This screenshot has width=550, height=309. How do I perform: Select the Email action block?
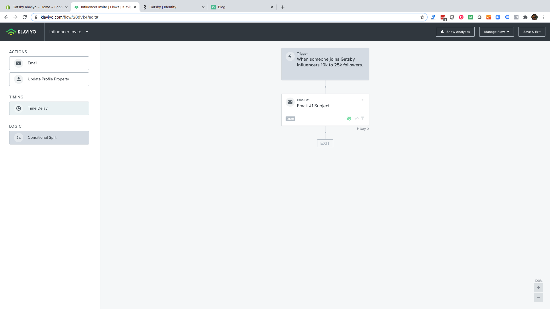pyautogui.click(x=49, y=63)
